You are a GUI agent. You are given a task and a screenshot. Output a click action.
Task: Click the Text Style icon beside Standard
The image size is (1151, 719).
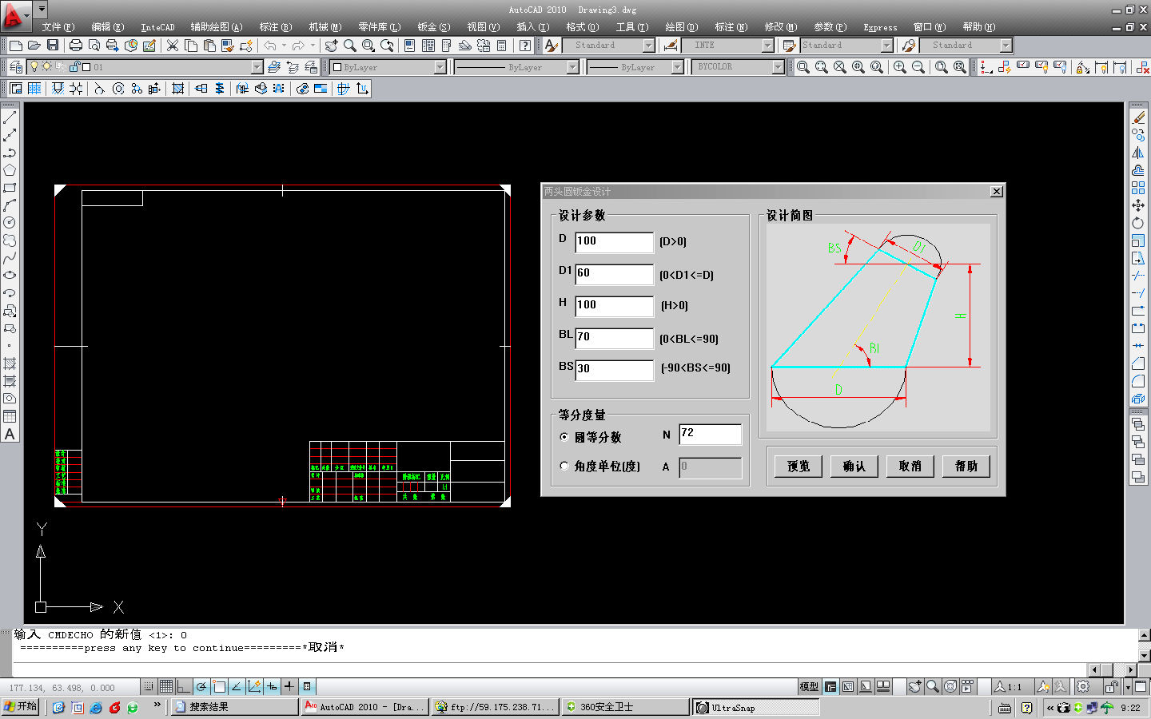(x=551, y=46)
